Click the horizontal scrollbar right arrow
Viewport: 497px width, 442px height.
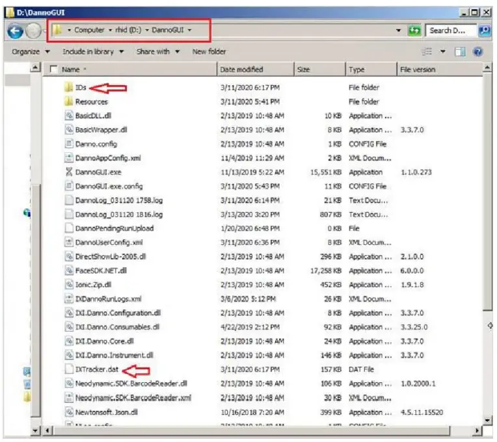[477, 430]
